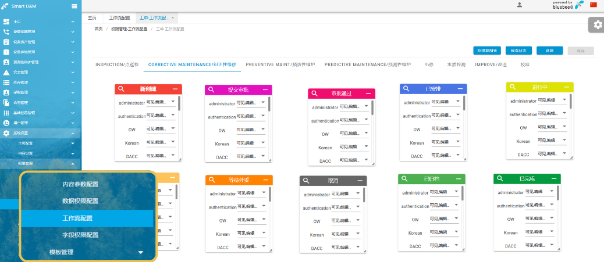
Task: Click the China flag language icon
Action: pos(593,5)
